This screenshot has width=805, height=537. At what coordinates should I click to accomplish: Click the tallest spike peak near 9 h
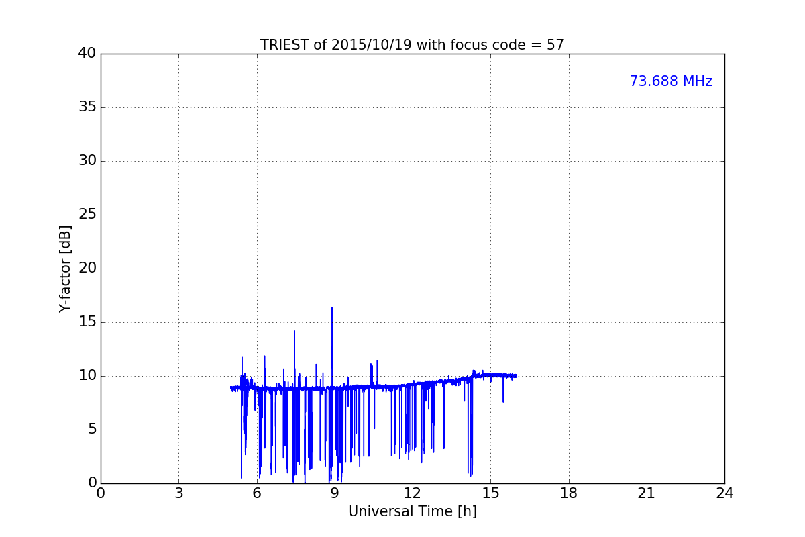pyautogui.click(x=331, y=308)
